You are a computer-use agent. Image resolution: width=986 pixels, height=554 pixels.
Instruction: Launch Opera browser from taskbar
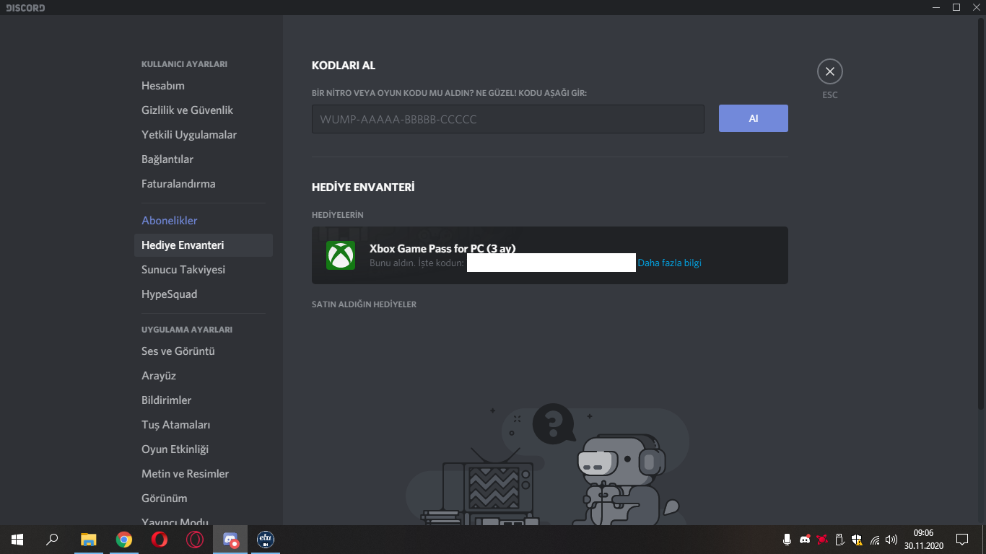click(x=160, y=540)
